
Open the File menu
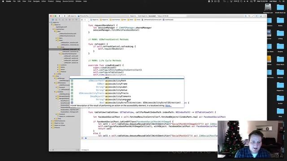pyautogui.click(x=14, y=1)
